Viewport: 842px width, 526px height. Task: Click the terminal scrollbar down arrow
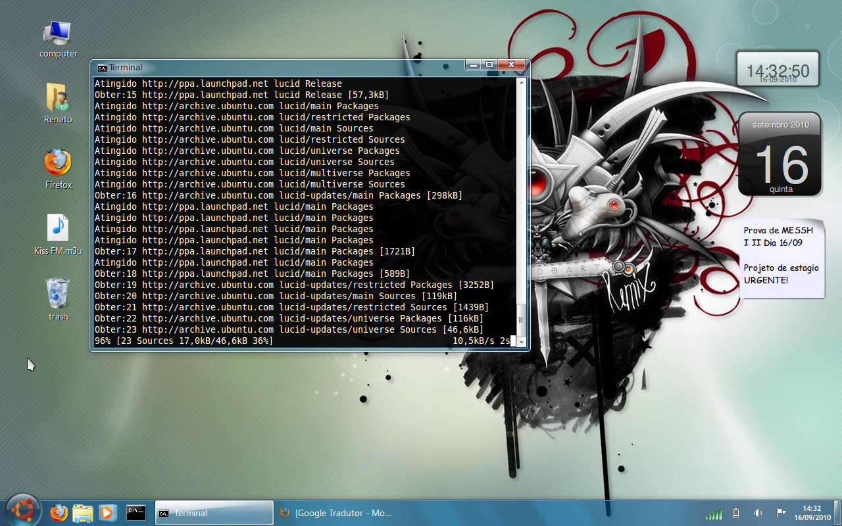[522, 342]
